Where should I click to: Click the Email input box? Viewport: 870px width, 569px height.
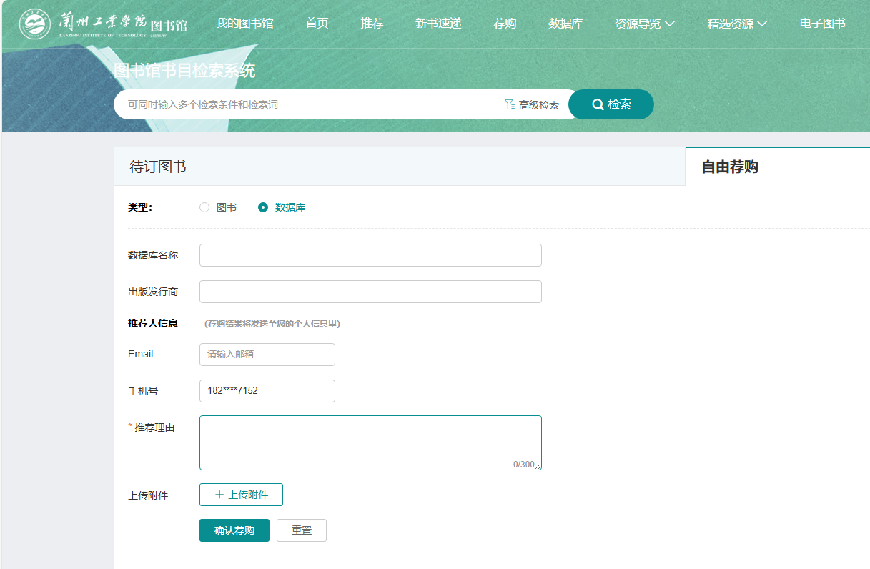click(267, 355)
